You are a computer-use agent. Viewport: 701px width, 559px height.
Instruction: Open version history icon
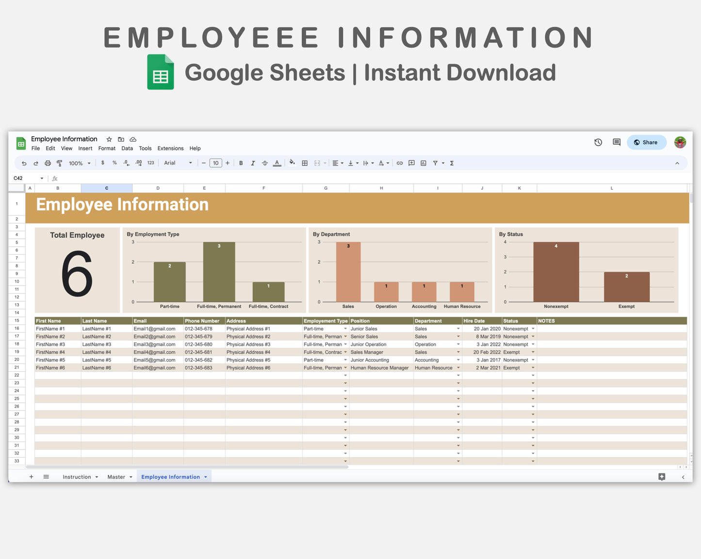(598, 142)
